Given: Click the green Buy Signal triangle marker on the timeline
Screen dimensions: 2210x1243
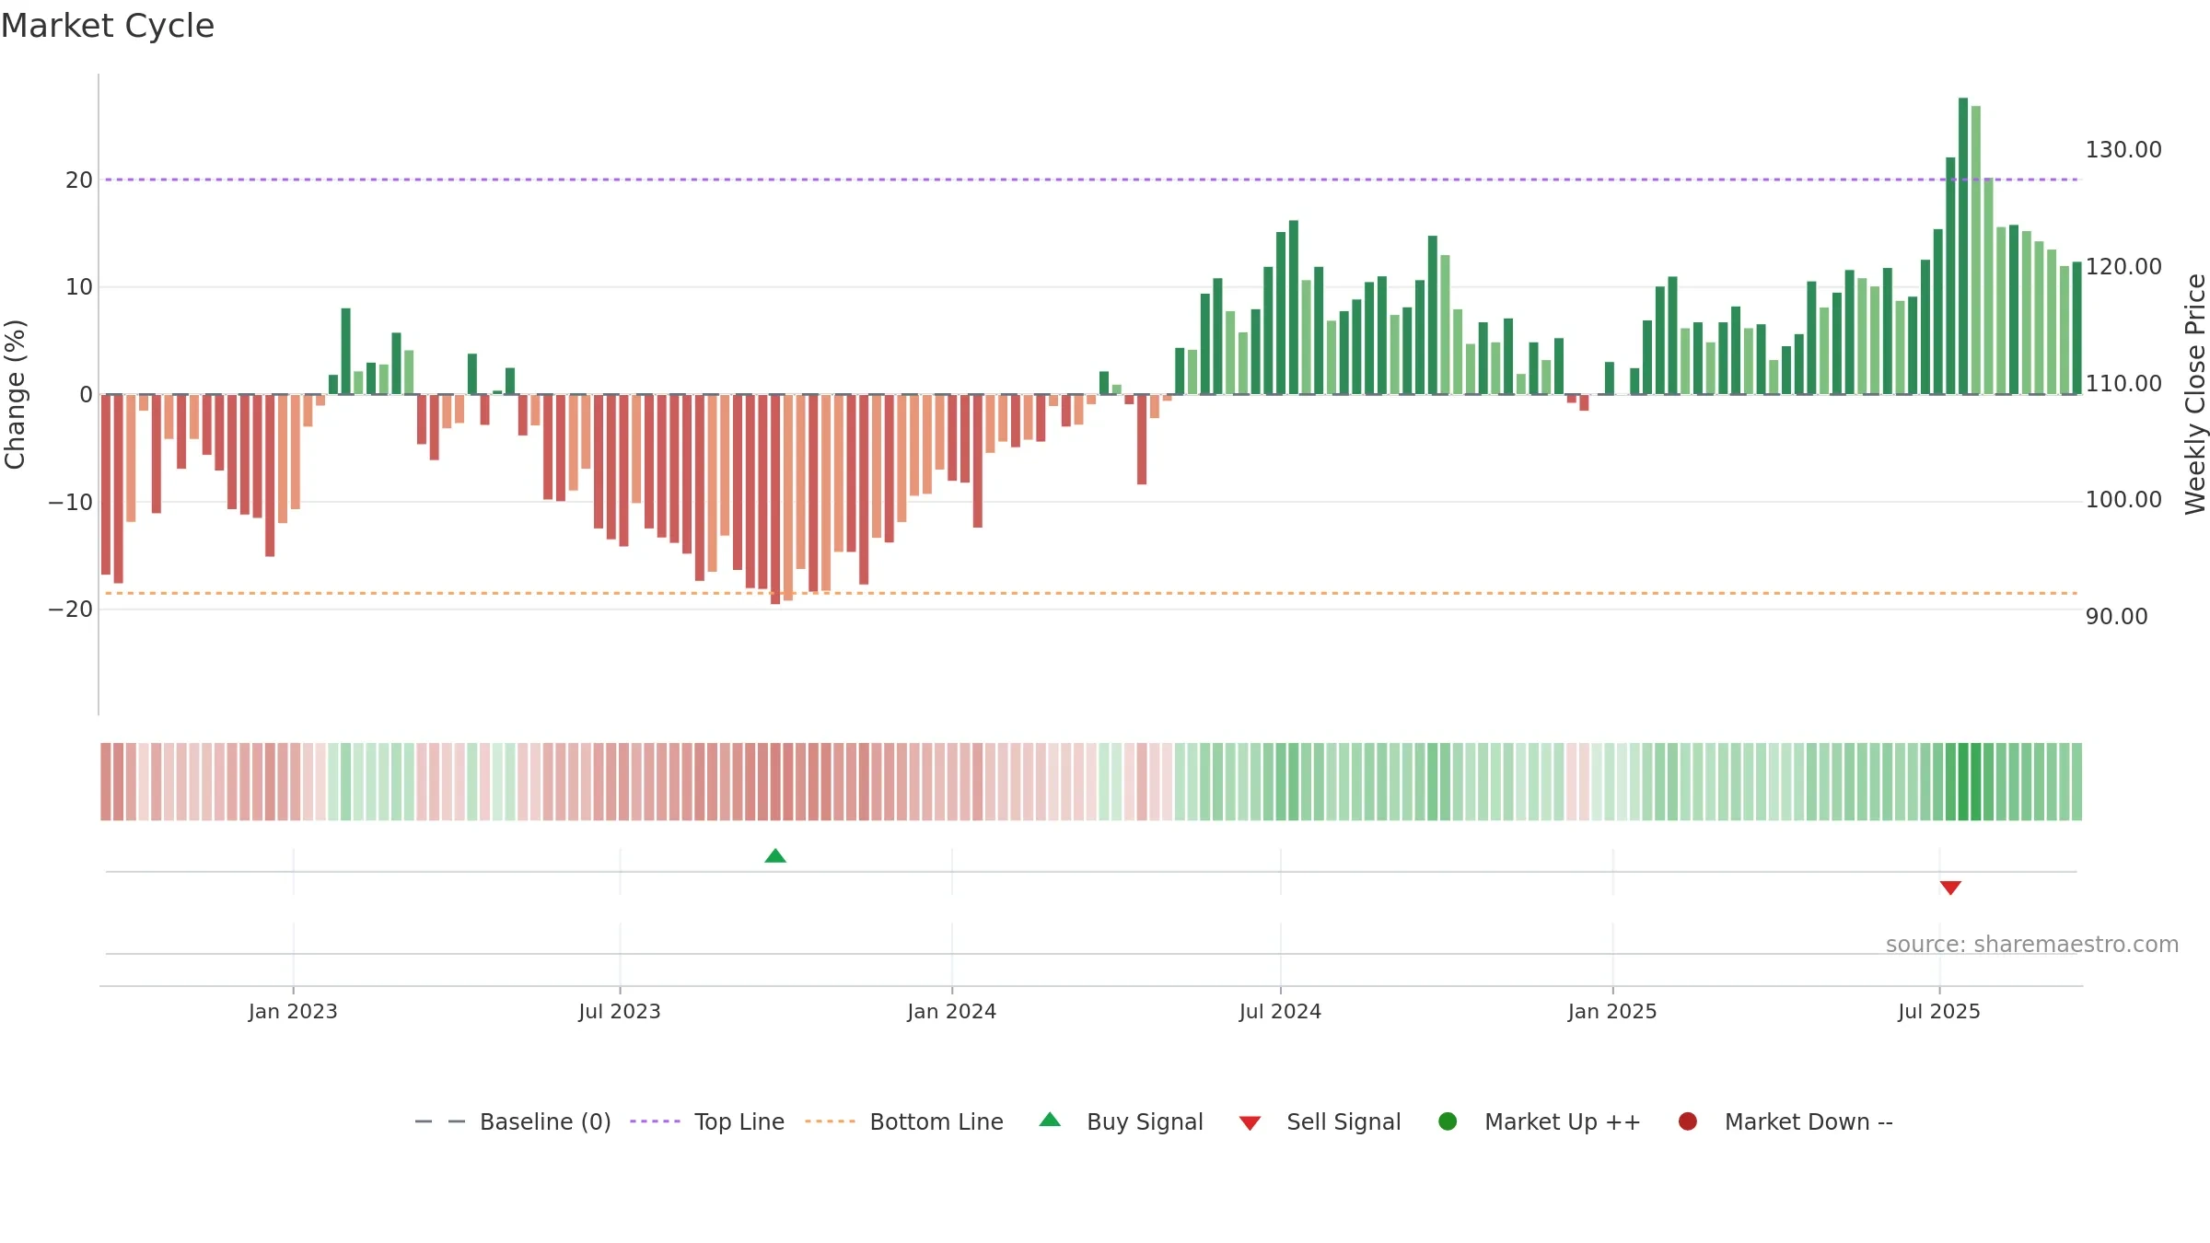Looking at the screenshot, I should pyautogui.click(x=775, y=855).
